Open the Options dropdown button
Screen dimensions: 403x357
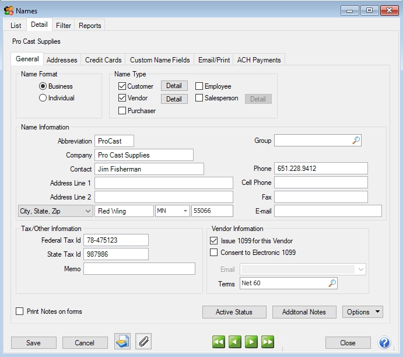pos(362,312)
